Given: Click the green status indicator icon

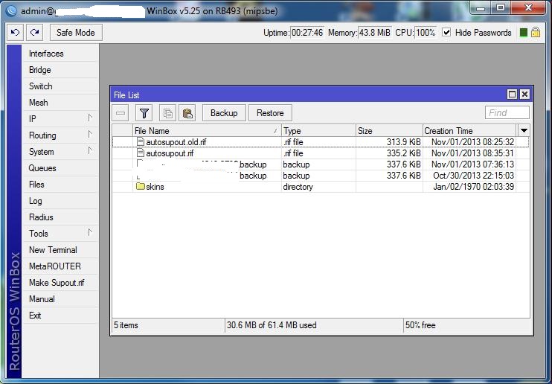Looking at the screenshot, I should tap(524, 33).
